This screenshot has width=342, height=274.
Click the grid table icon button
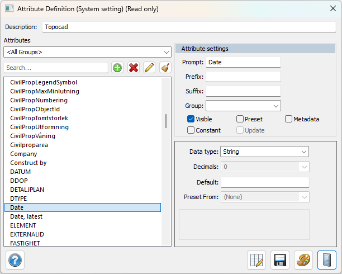click(x=256, y=260)
